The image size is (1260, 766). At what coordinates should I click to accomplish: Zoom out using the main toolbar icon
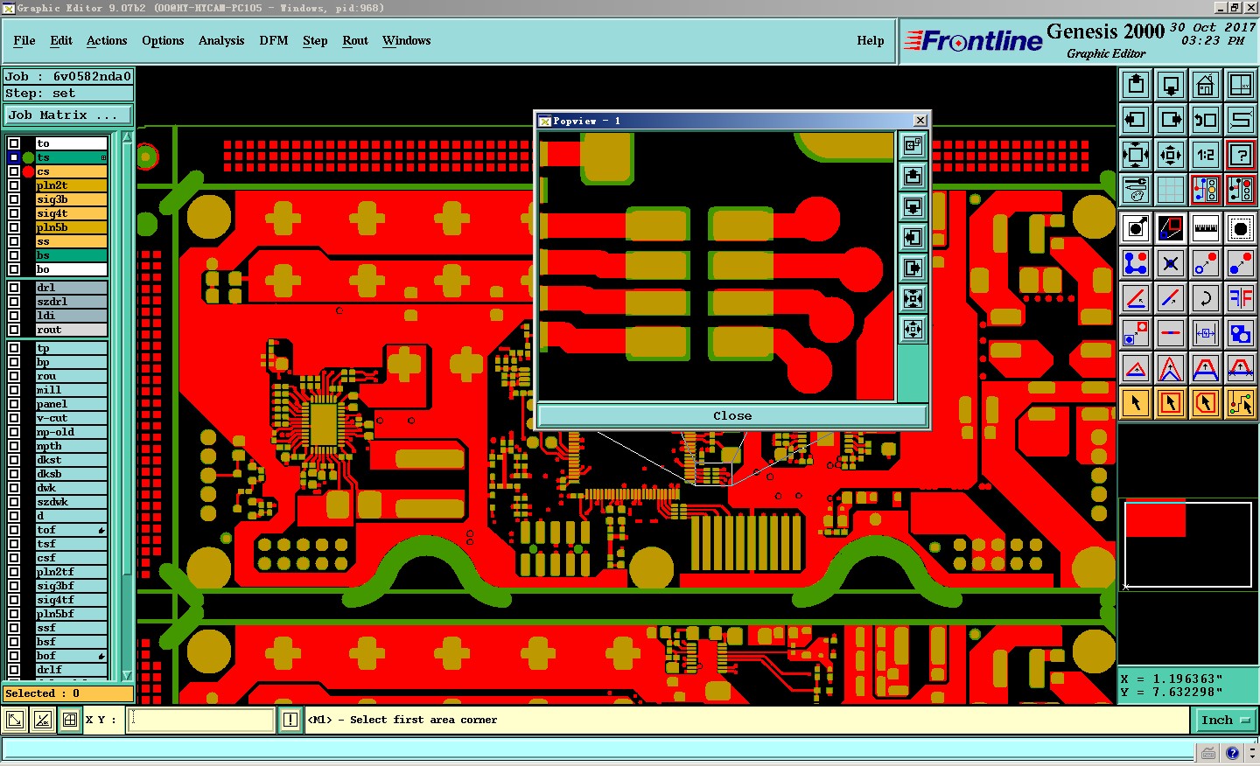1171,155
